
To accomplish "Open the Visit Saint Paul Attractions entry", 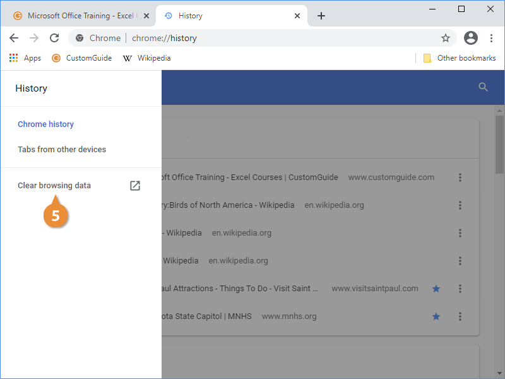I will click(240, 289).
